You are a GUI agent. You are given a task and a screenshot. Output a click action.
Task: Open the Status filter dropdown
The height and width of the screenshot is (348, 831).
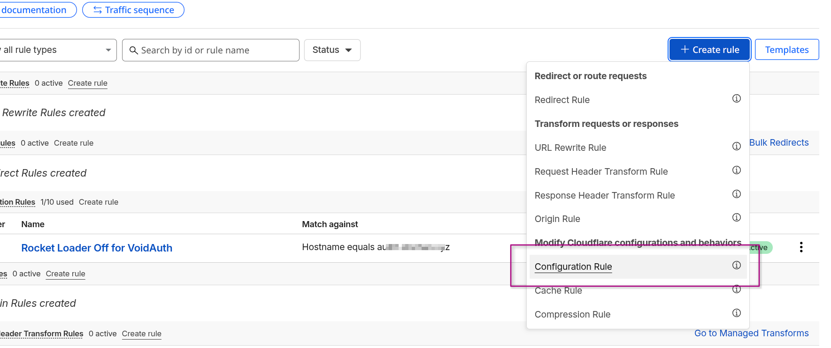click(x=332, y=50)
